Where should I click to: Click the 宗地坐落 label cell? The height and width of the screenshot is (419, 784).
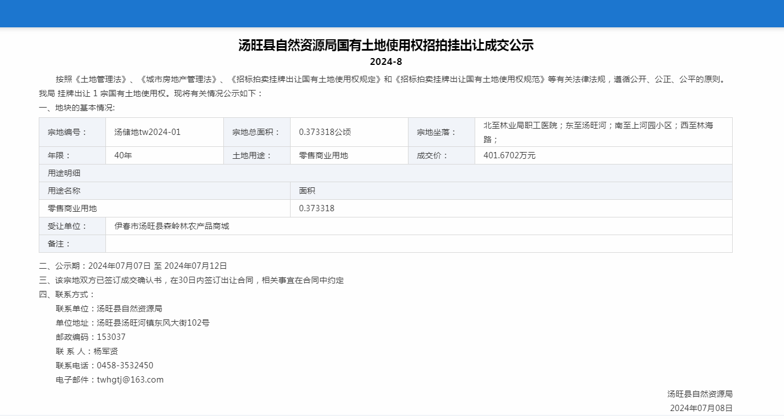(442, 132)
